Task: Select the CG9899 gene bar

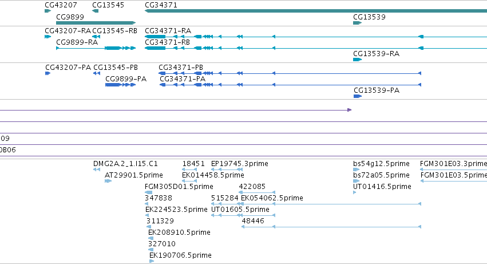Action: click(96, 23)
